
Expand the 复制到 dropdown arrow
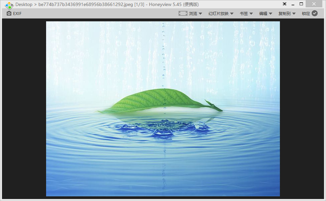294,14
